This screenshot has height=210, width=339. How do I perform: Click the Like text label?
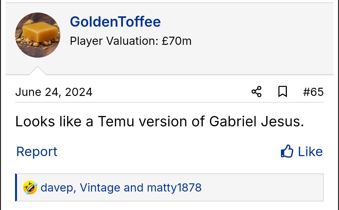click(x=310, y=152)
